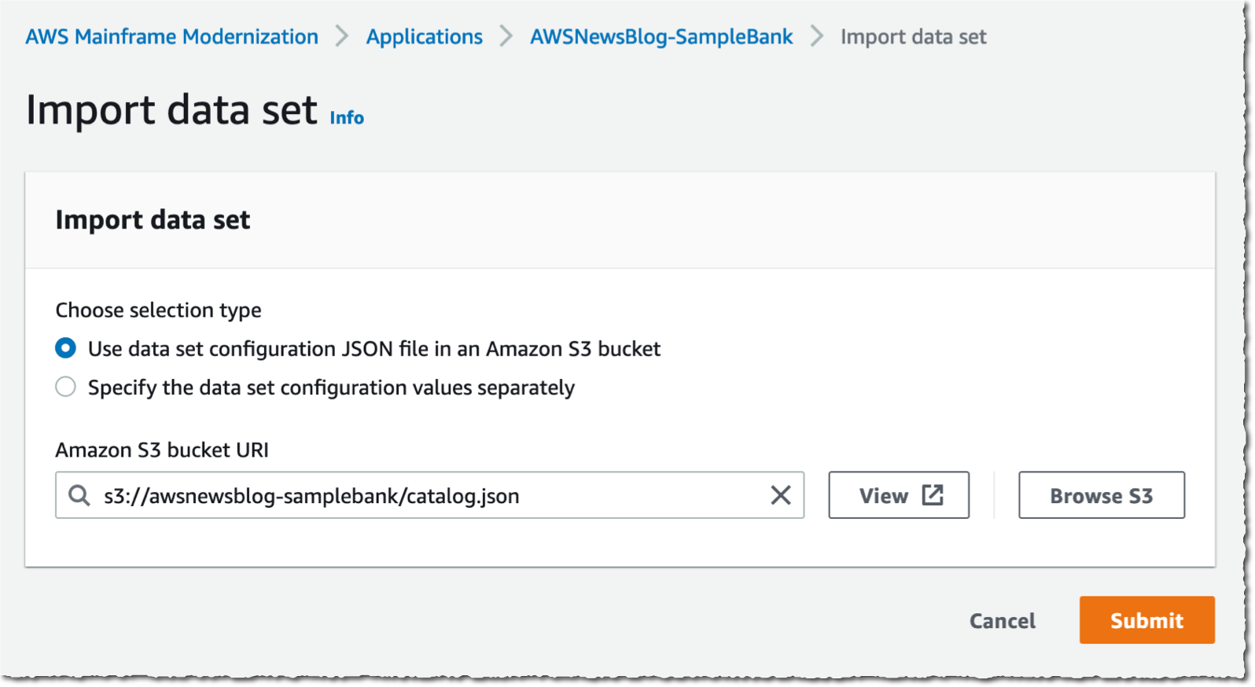Open the Applications breadcrumb link
Image resolution: width=1255 pixels, height=687 pixels.
pos(424,37)
